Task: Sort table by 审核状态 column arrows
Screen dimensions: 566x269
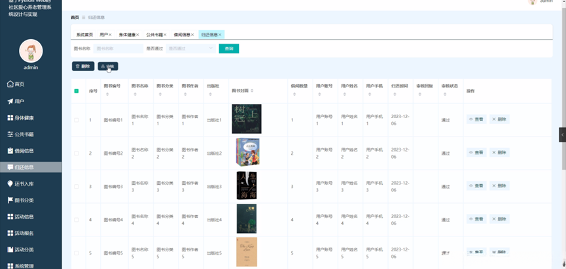Action: 445,95
